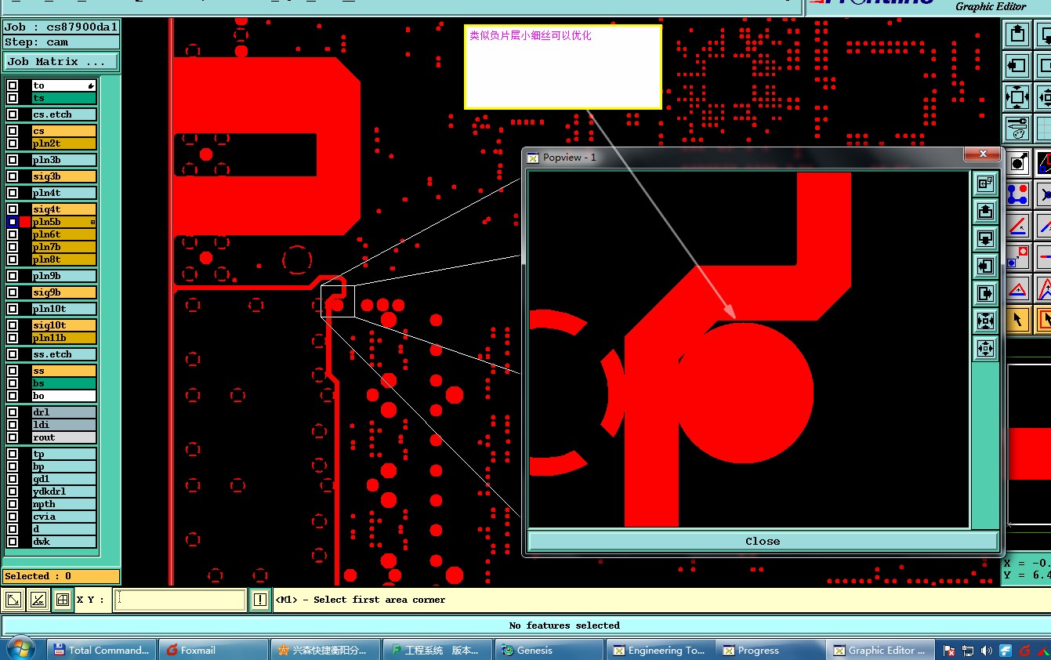1051x660 pixels.
Task: Toggle the checkbox for layer pln5b
Action: pyautogui.click(x=13, y=222)
